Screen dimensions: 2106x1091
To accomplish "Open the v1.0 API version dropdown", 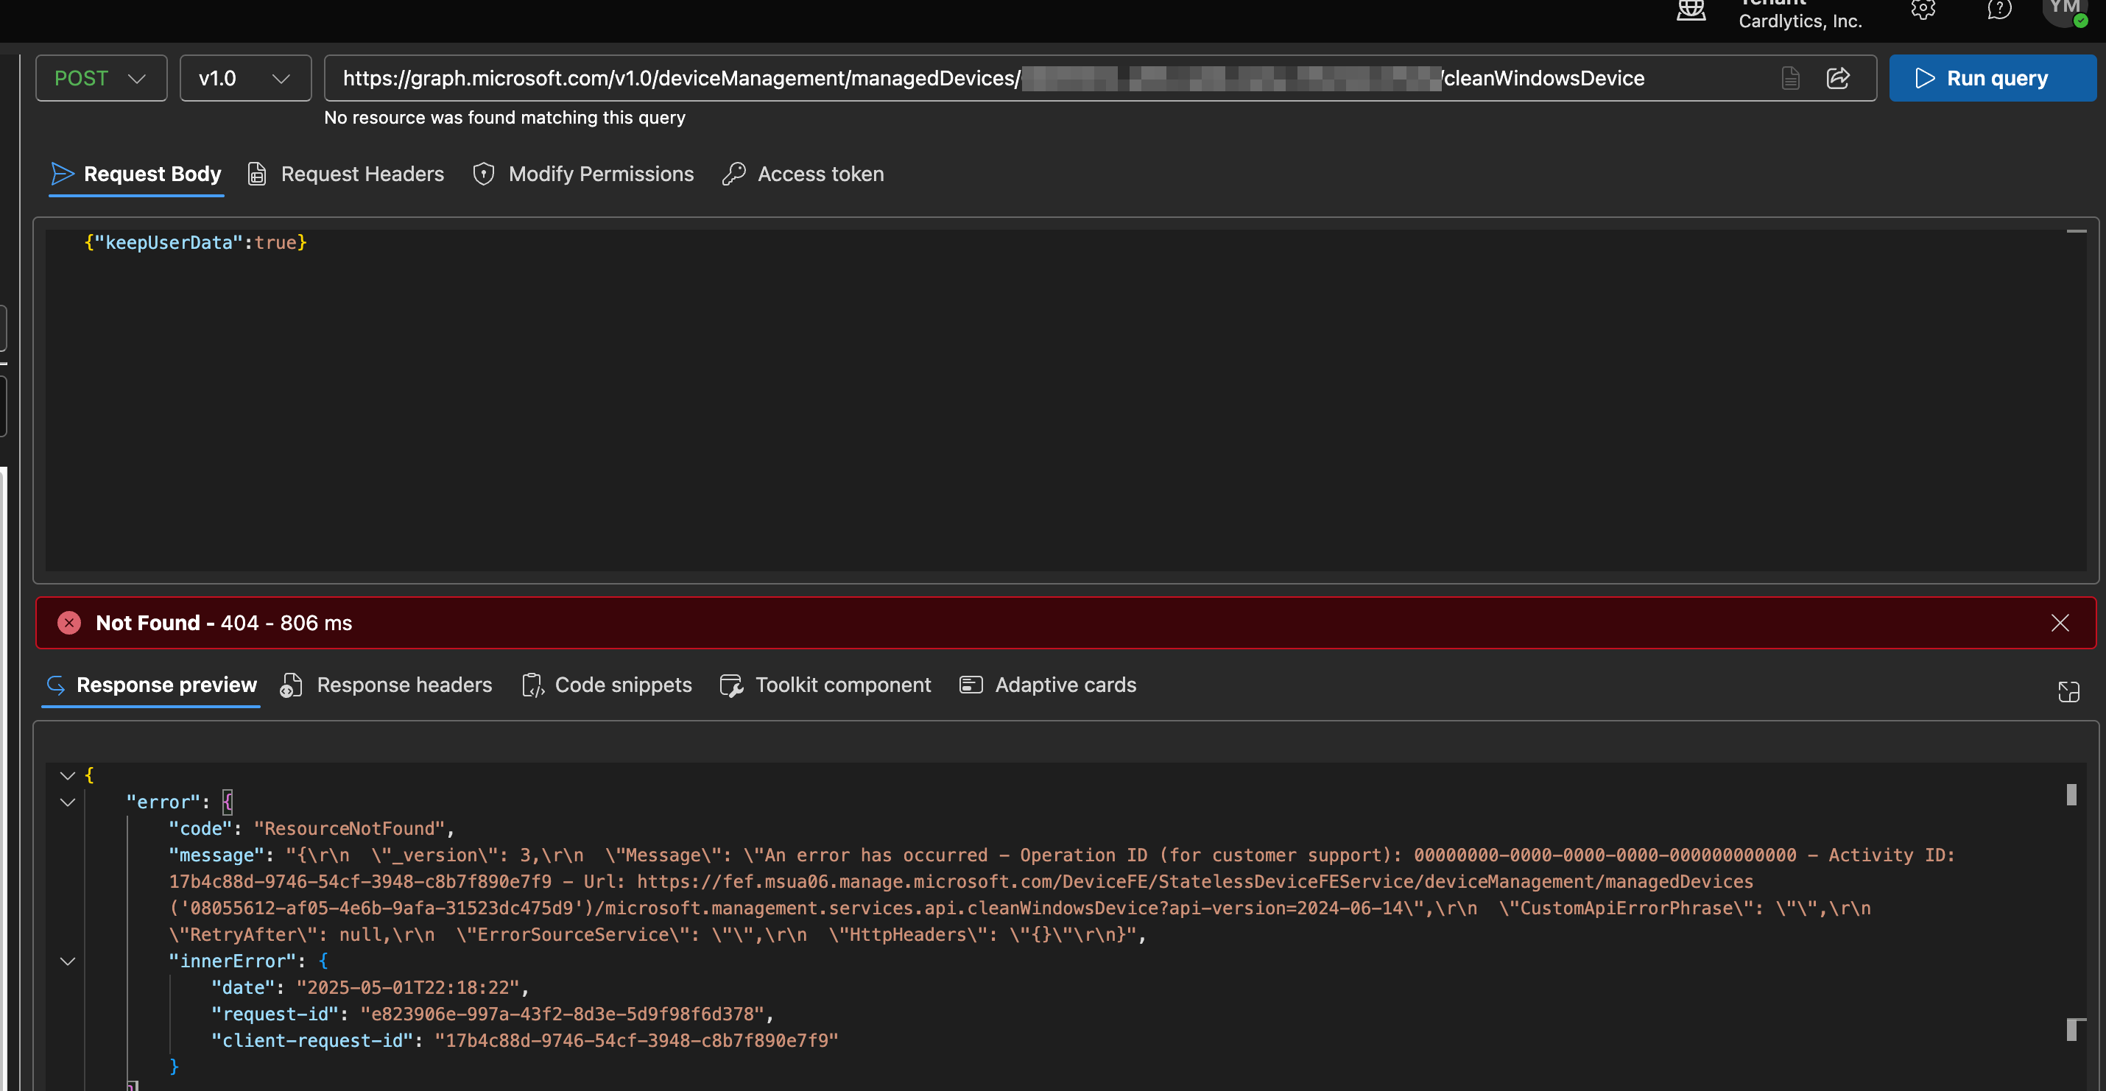I will (x=244, y=79).
